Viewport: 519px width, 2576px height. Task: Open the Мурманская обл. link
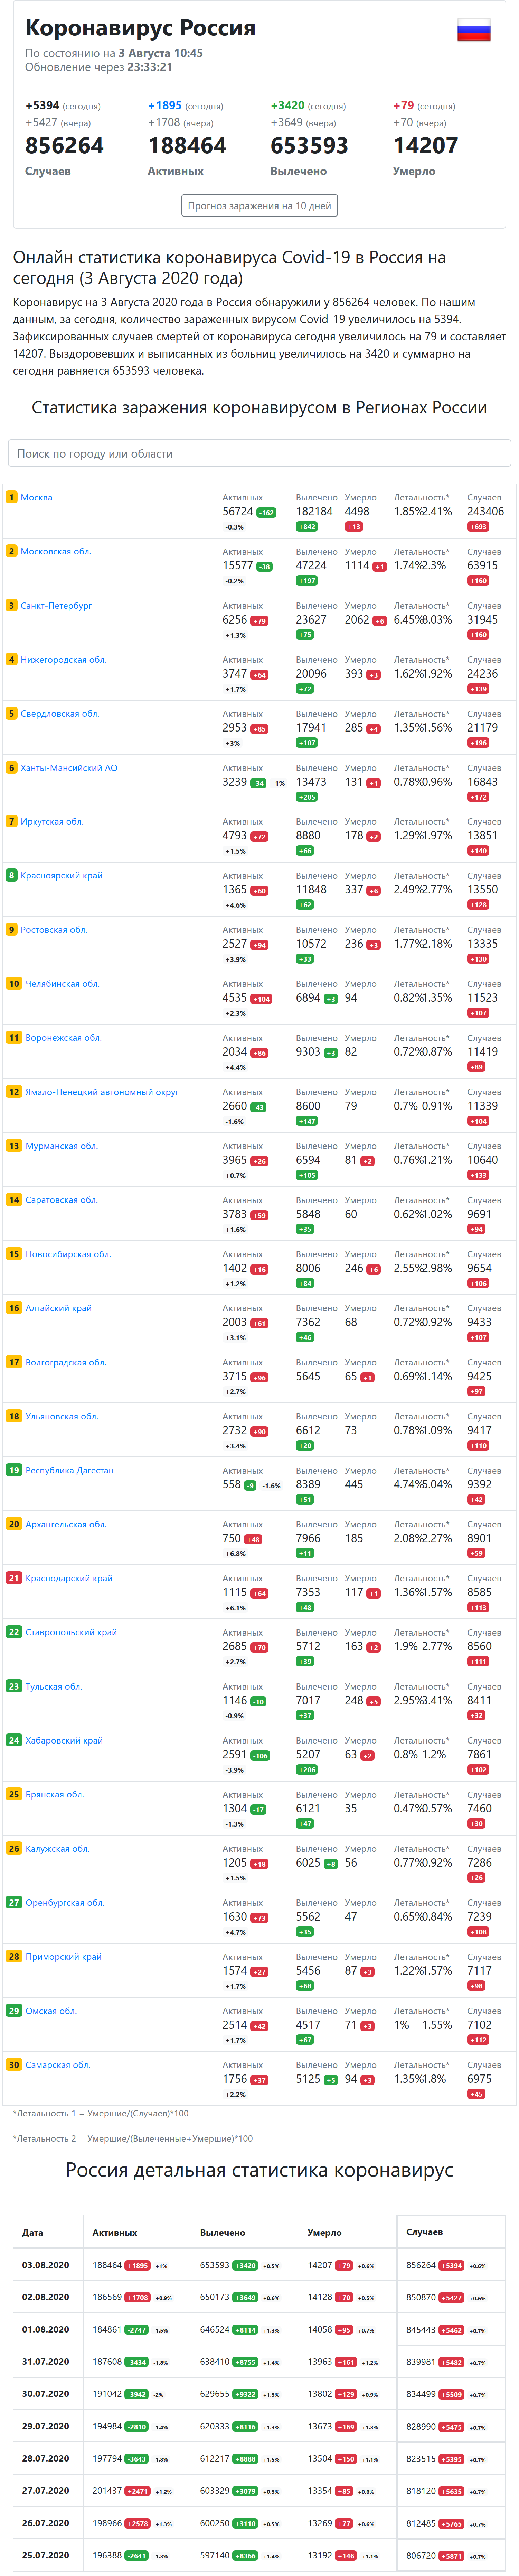(62, 1145)
